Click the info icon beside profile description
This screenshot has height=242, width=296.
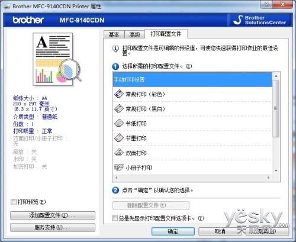pos(115,49)
